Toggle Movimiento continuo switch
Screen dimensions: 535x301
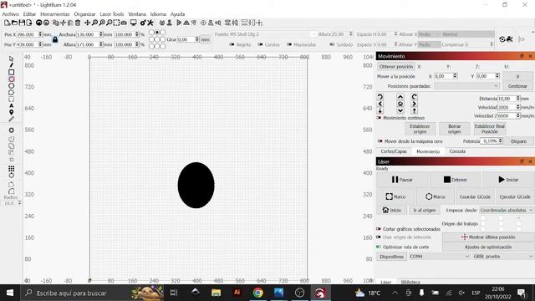[379, 118]
